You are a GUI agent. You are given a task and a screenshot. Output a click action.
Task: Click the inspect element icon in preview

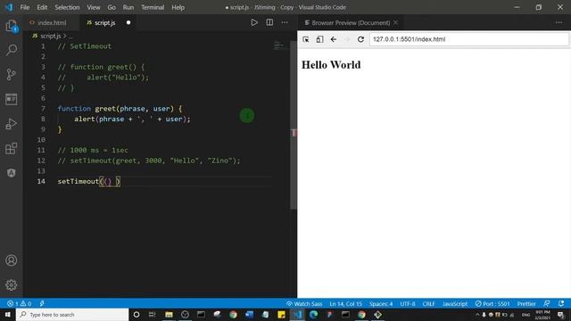pyautogui.click(x=306, y=39)
